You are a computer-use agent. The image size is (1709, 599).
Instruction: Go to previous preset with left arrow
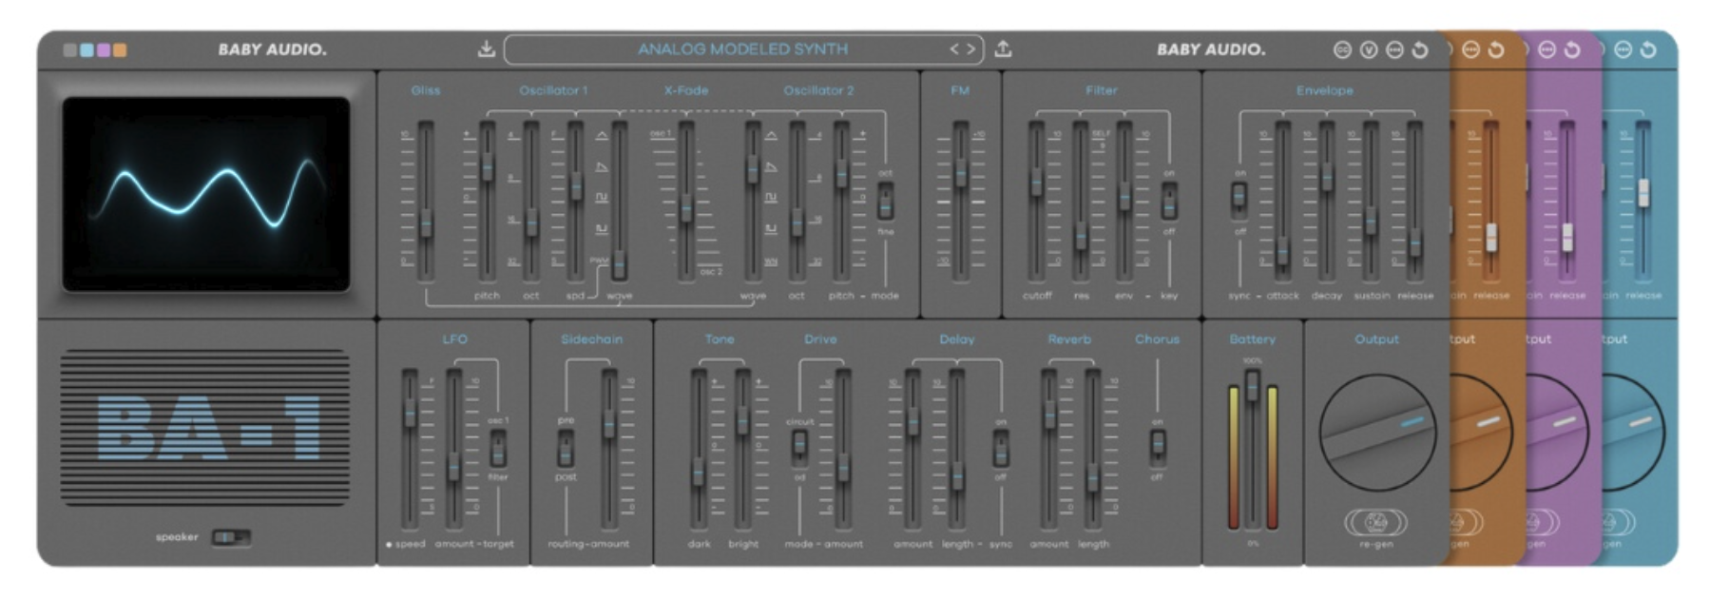click(954, 48)
